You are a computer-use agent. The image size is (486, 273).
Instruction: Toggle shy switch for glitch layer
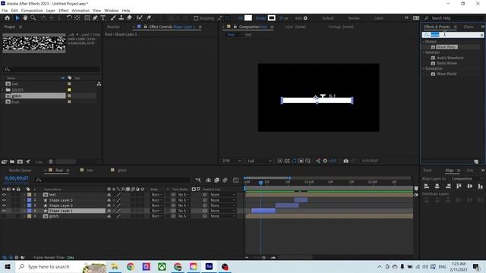pyautogui.click(x=109, y=216)
